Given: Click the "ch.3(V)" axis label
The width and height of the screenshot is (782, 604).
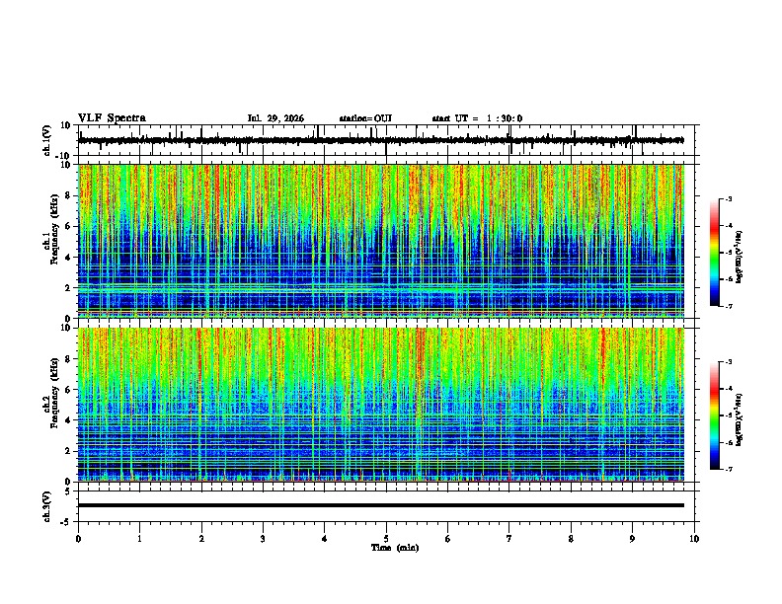Looking at the screenshot, I should pos(47,506).
